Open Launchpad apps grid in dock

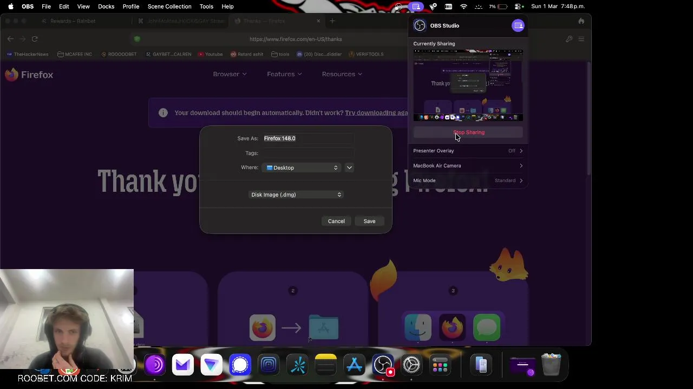[440, 365]
